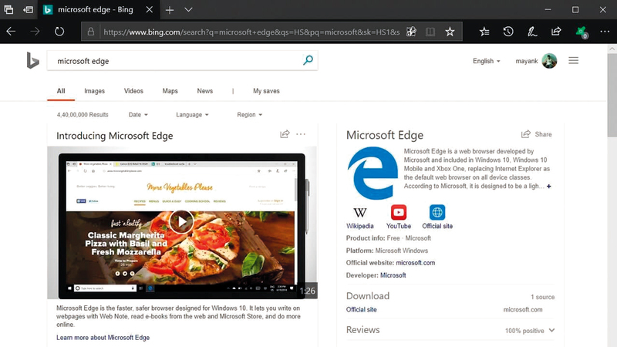Open the Bing hamburger menu

[573, 60]
